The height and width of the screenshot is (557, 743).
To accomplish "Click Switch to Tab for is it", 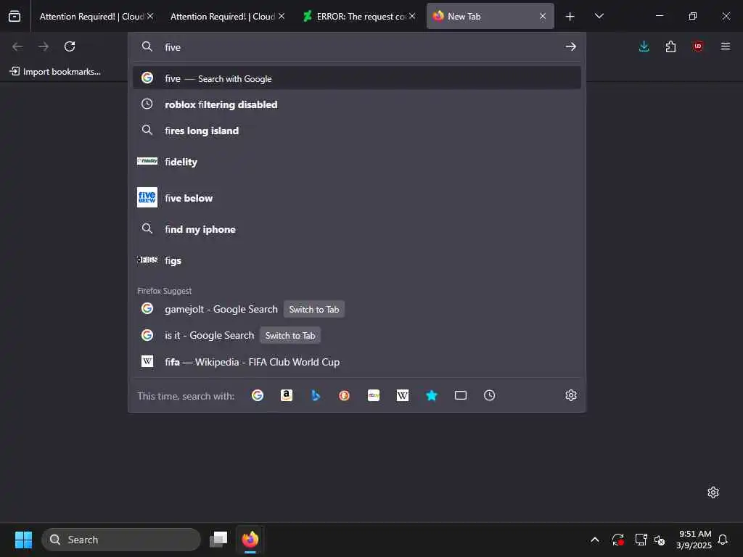I will pos(290,335).
